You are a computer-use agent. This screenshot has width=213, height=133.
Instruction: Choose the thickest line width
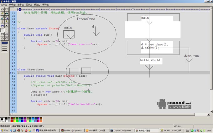[x=4, y=51]
